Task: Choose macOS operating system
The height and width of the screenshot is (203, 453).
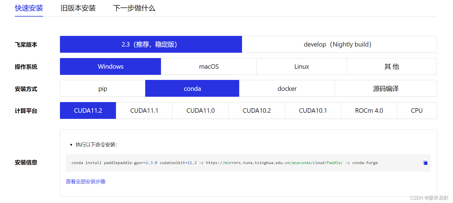Action: [209, 66]
